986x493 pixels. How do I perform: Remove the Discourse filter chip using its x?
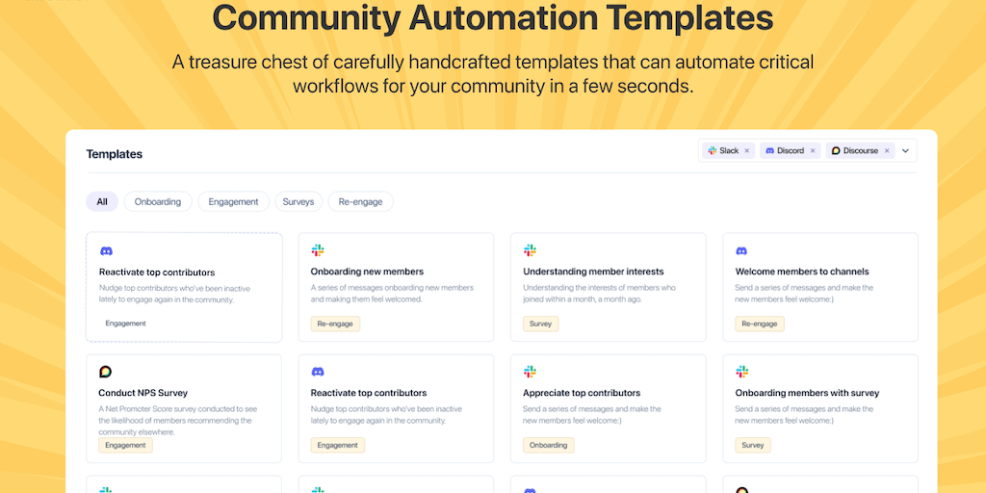[x=887, y=151]
